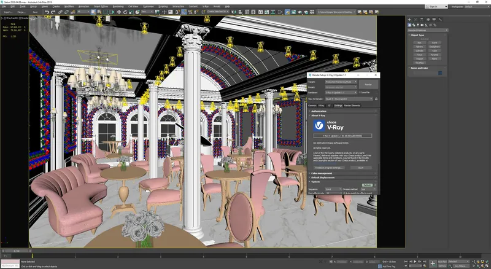The image size is (491, 269).
Task: Open the Standard Primitives dropdown
Action: [427, 30]
